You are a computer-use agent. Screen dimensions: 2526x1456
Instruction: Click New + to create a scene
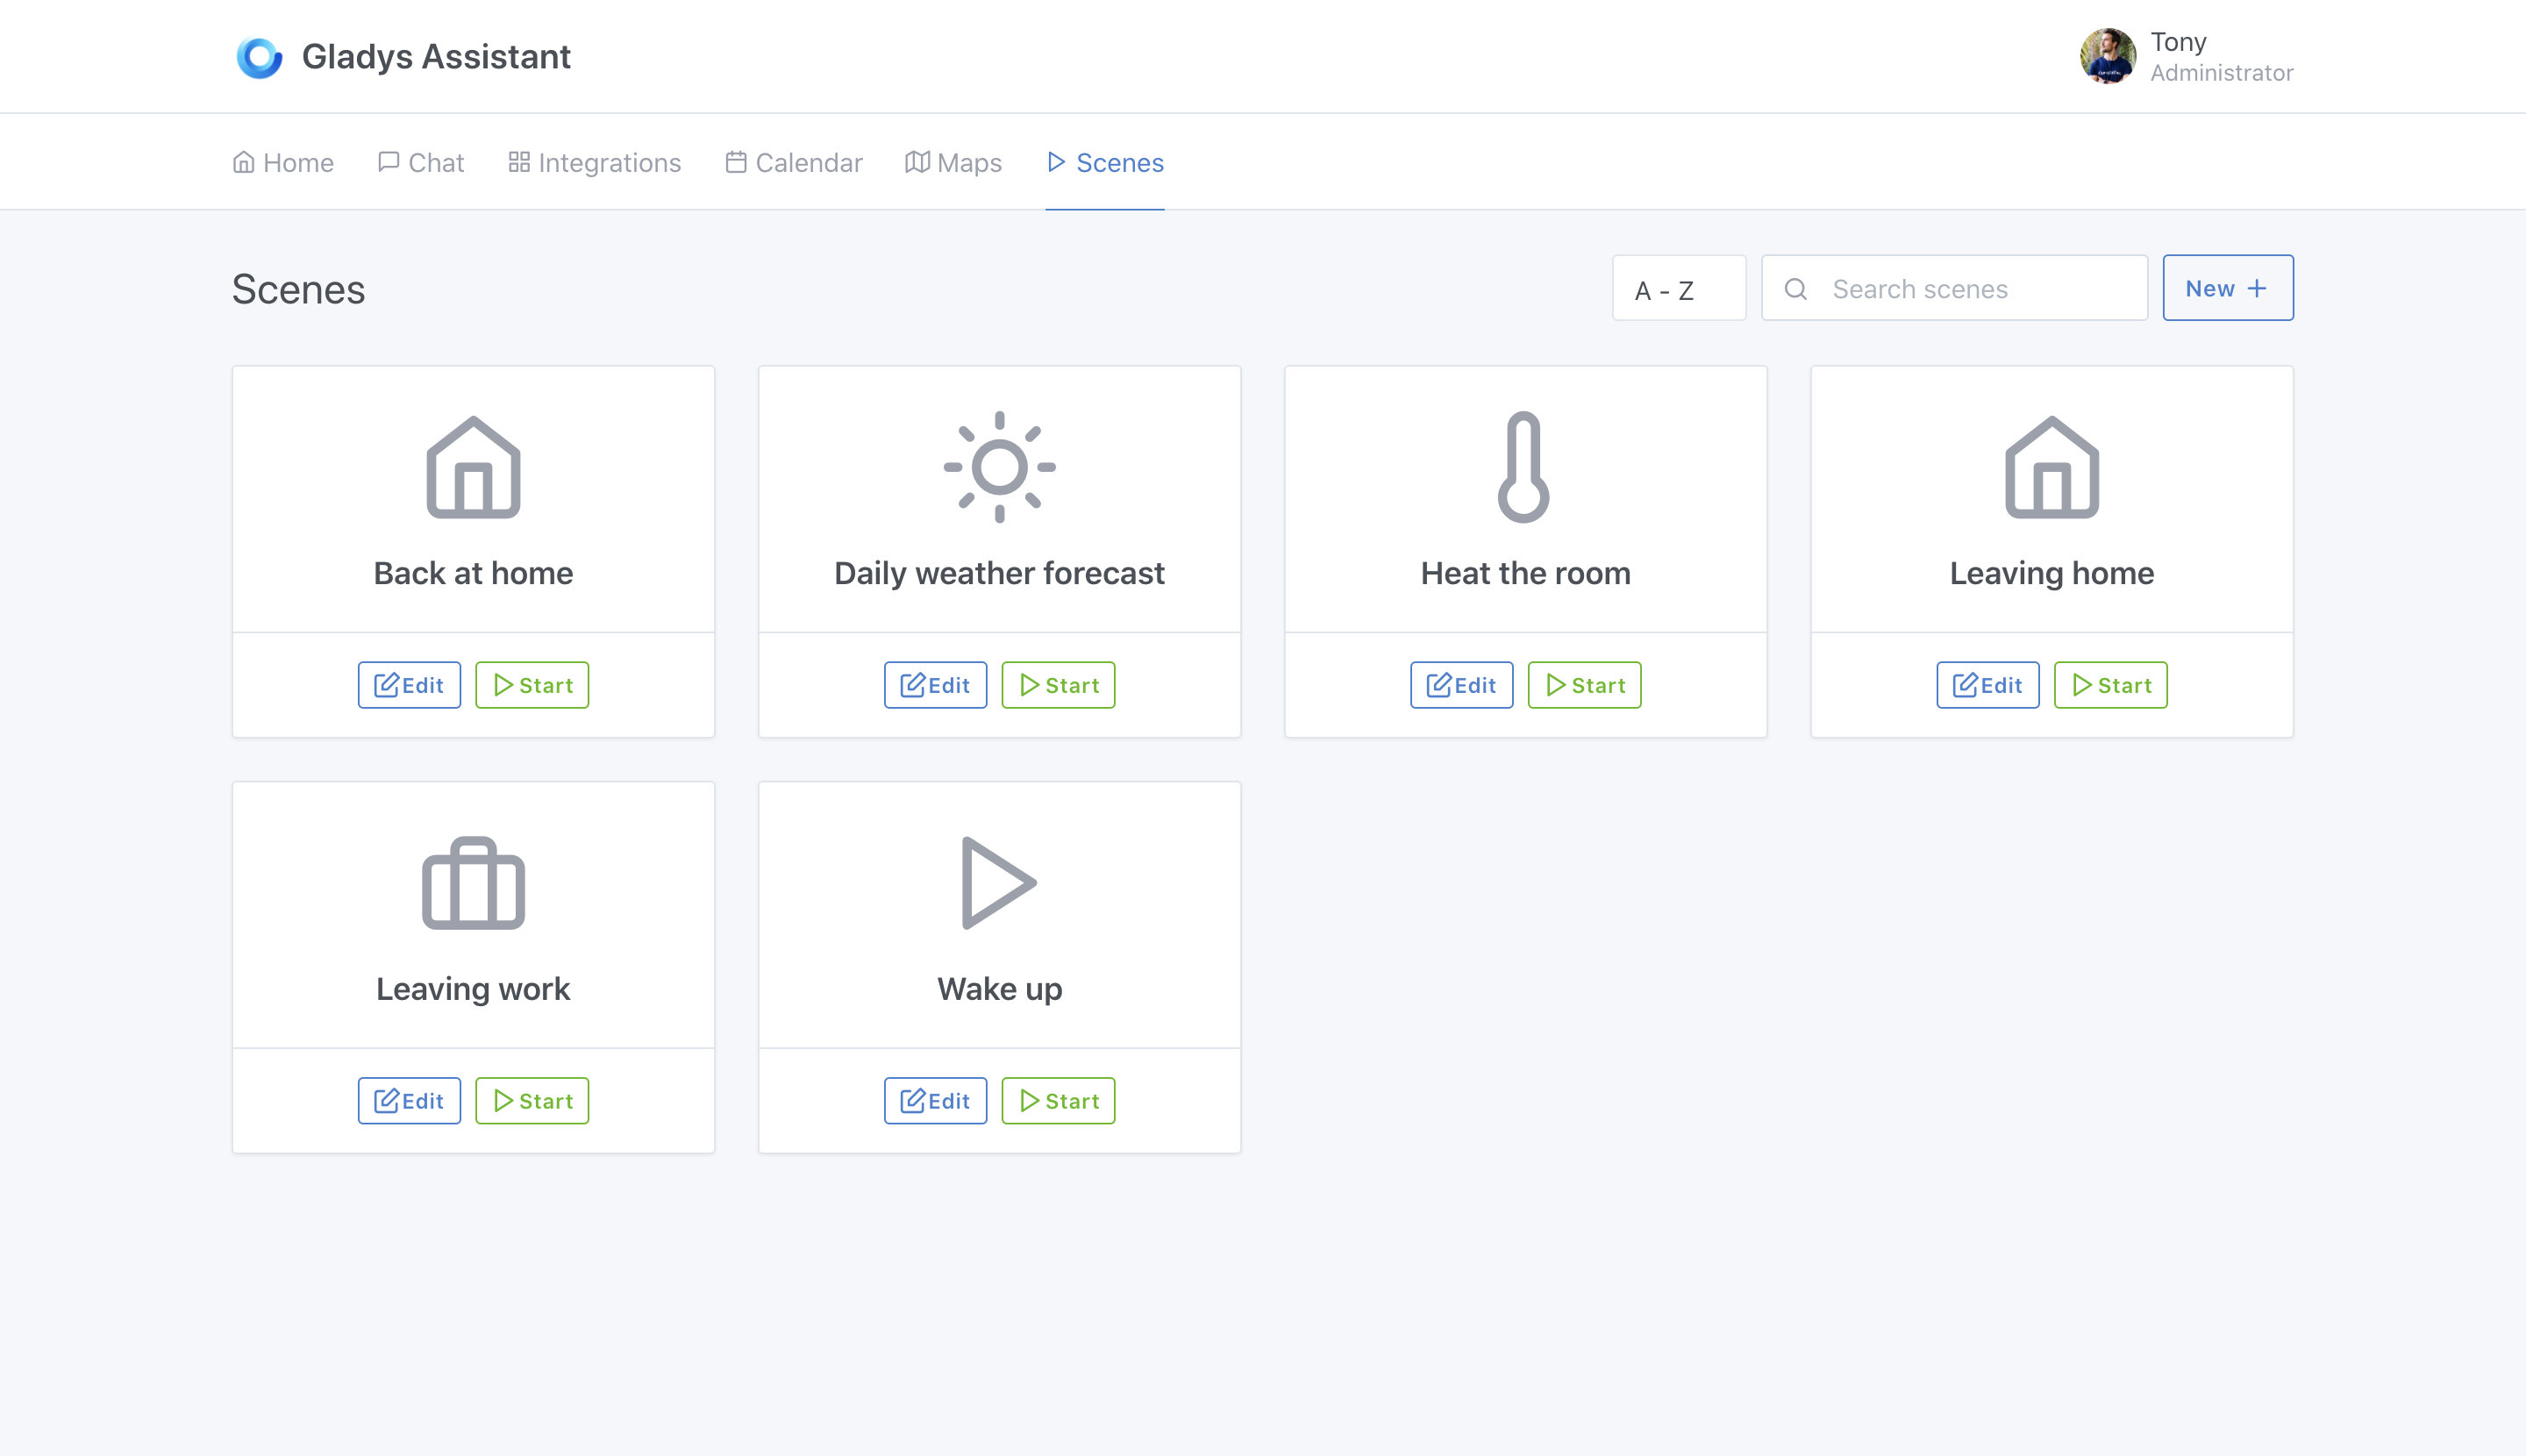2228,288
